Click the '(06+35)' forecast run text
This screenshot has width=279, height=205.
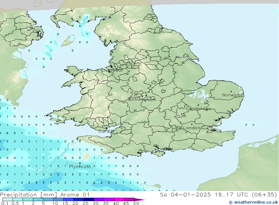coord(264,194)
